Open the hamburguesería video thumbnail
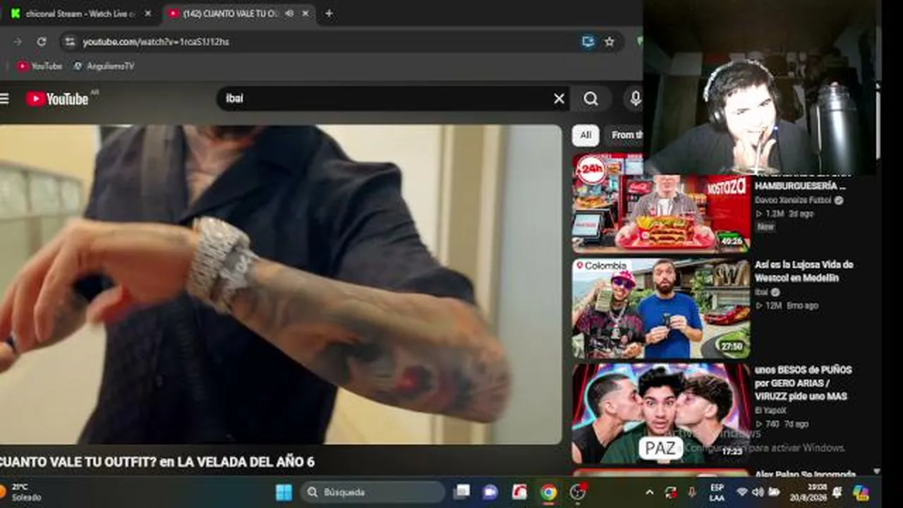The image size is (903, 508). point(661,203)
